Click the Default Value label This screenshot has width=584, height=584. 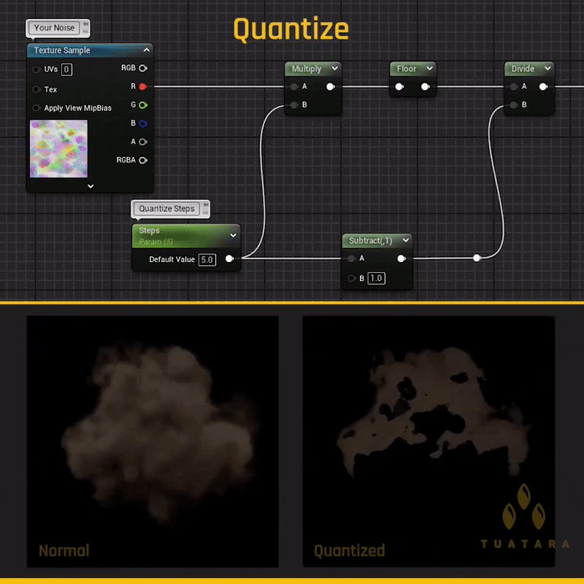(172, 260)
